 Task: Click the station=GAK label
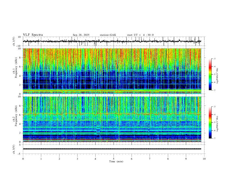[108, 35]
